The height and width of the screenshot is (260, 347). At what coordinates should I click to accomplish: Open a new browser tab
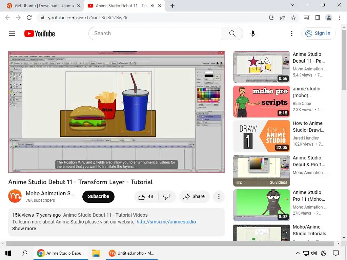tap(172, 6)
